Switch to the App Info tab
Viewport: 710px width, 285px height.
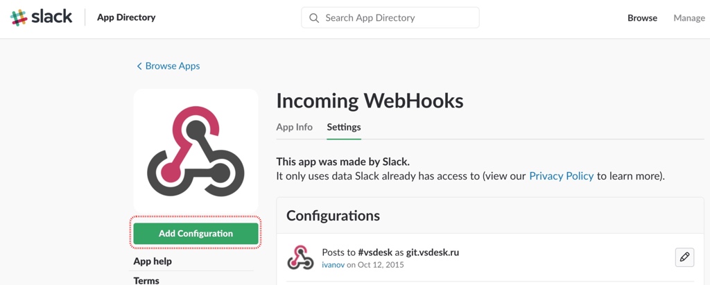[294, 127]
